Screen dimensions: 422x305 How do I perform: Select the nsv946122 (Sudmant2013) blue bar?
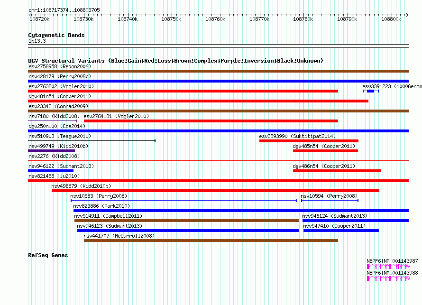[51, 171]
